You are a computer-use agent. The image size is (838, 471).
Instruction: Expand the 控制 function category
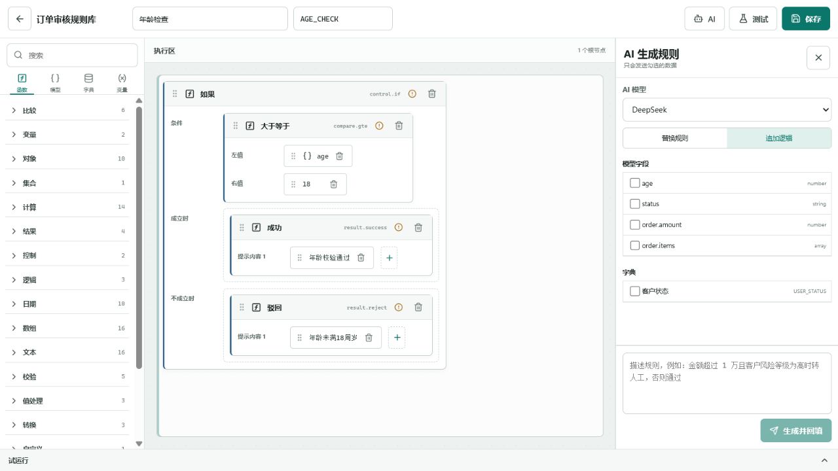pyautogui.click(x=68, y=256)
